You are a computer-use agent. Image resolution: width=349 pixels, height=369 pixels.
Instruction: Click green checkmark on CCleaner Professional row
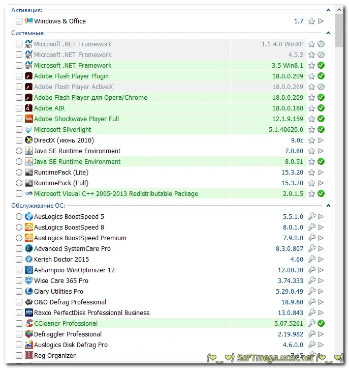point(321,324)
